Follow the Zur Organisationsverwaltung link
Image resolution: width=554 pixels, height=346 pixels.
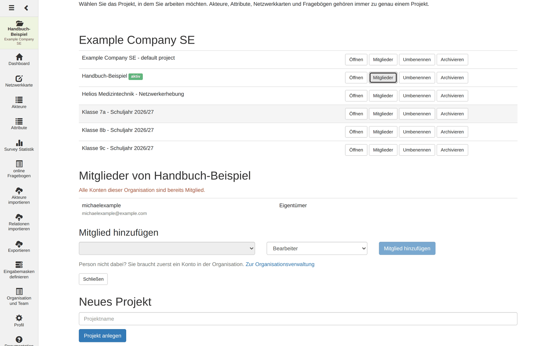point(280,264)
